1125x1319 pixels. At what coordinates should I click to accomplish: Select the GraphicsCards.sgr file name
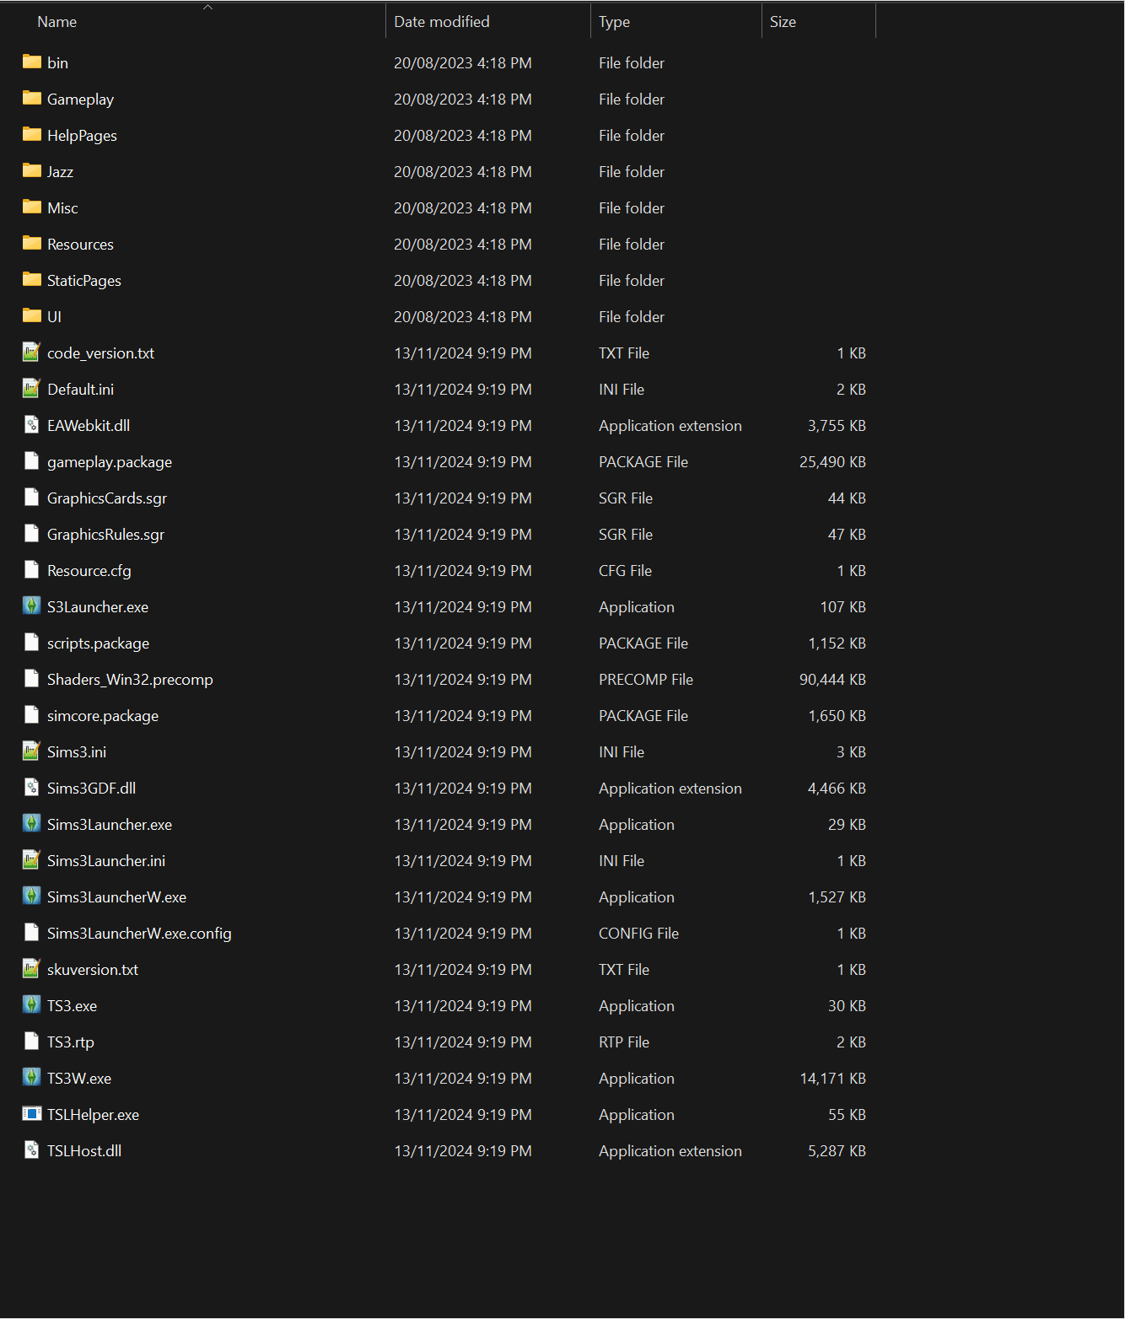[107, 498]
